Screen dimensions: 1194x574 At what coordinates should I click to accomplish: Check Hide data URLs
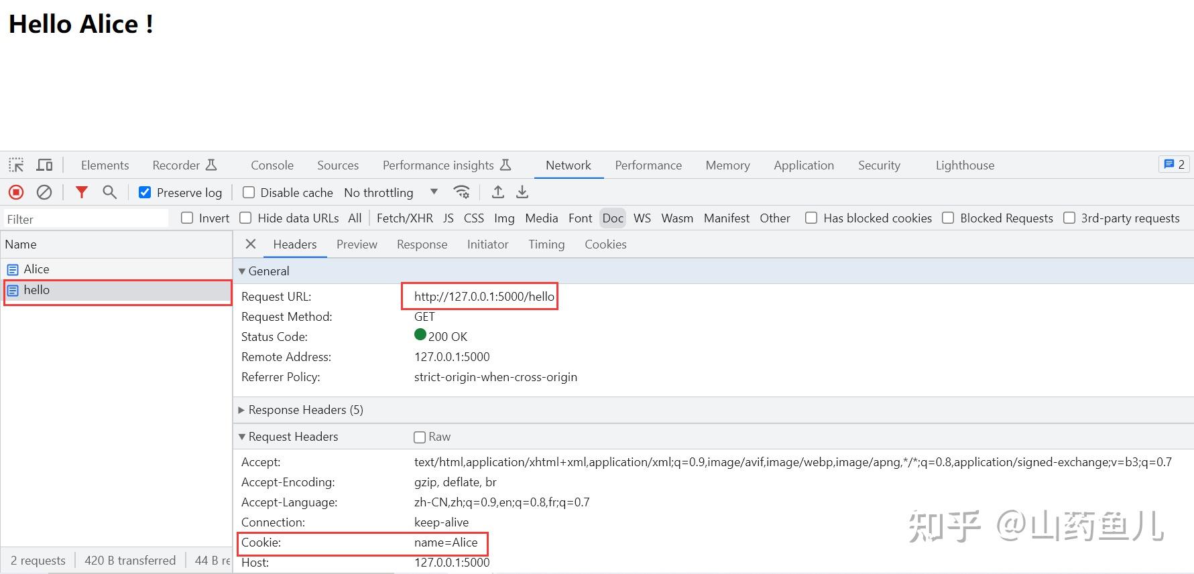click(x=246, y=218)
